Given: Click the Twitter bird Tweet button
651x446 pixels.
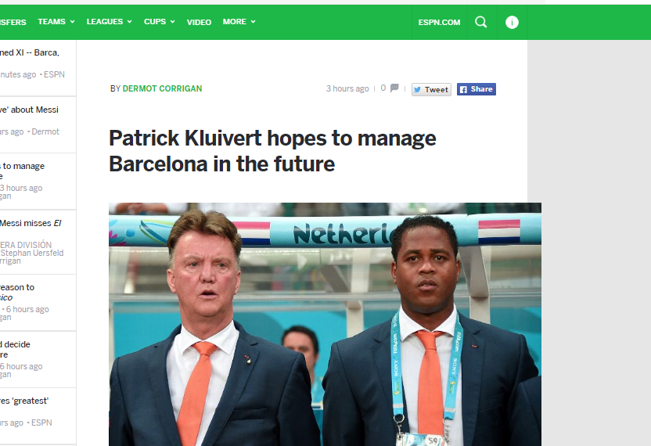Looking at the screenshot, I should pos(431,89).
